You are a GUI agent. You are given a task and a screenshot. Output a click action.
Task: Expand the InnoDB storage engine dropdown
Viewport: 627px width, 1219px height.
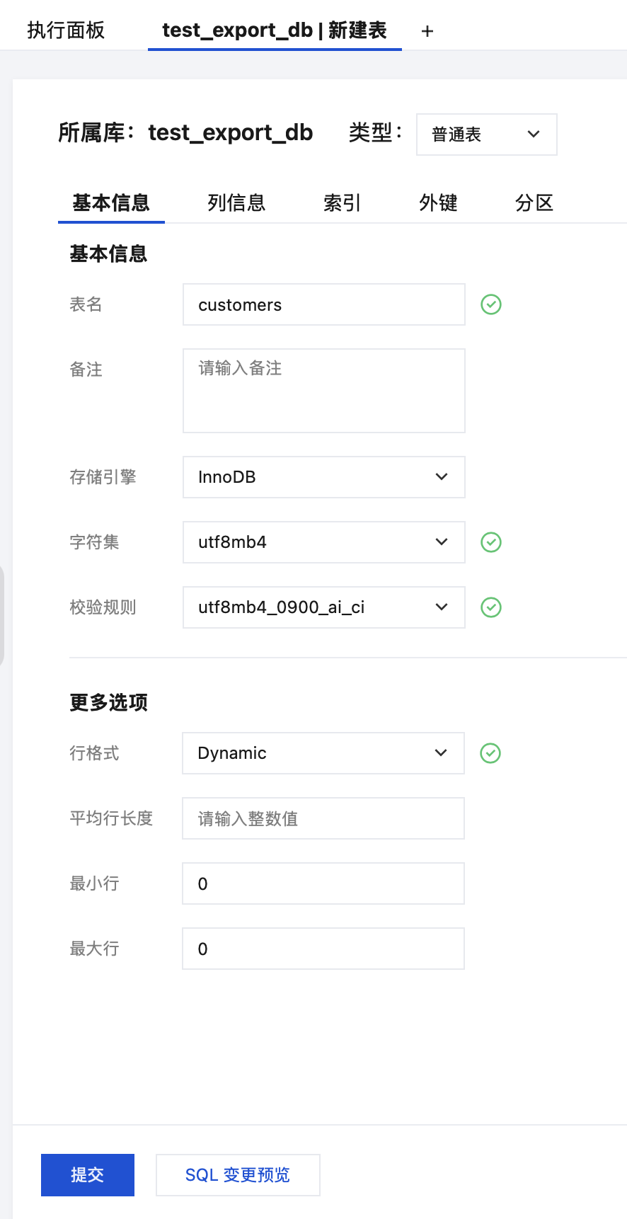click(323, 477)
